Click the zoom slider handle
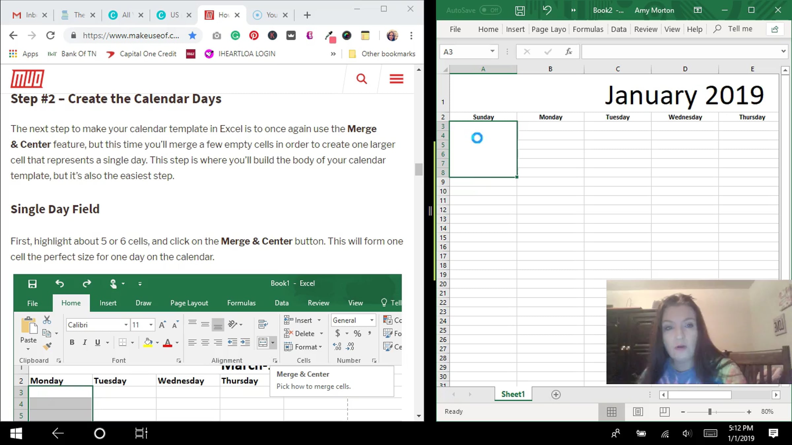 [x=710, y=412]
